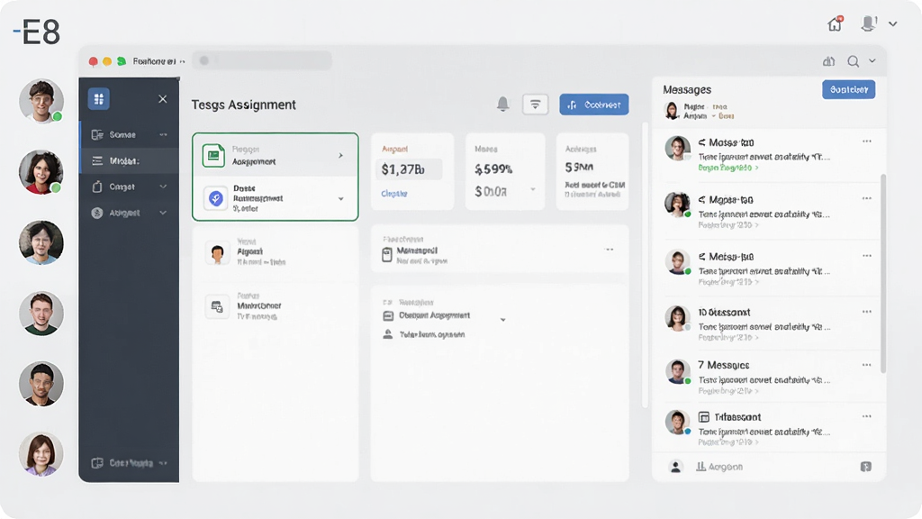Click the green document icon in Assignment card

213,155
